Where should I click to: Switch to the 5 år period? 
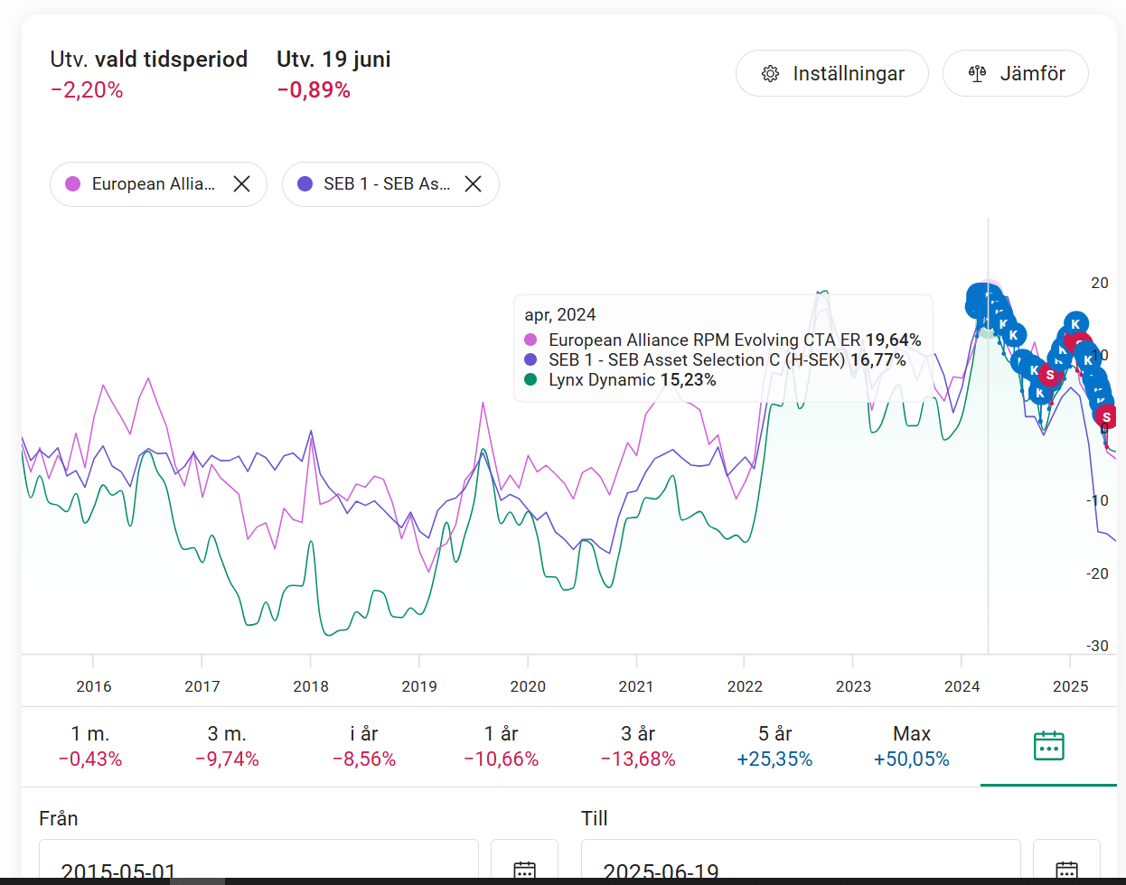pyautogui.click(x=774, y=746)
